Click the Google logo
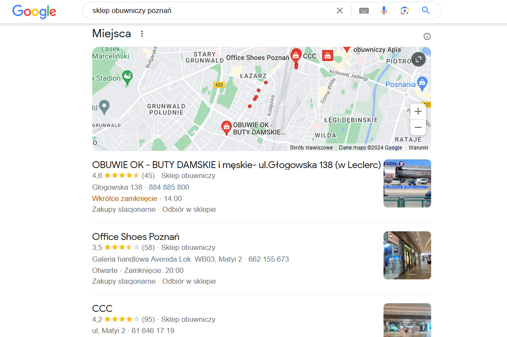 [x=34, y=12]
